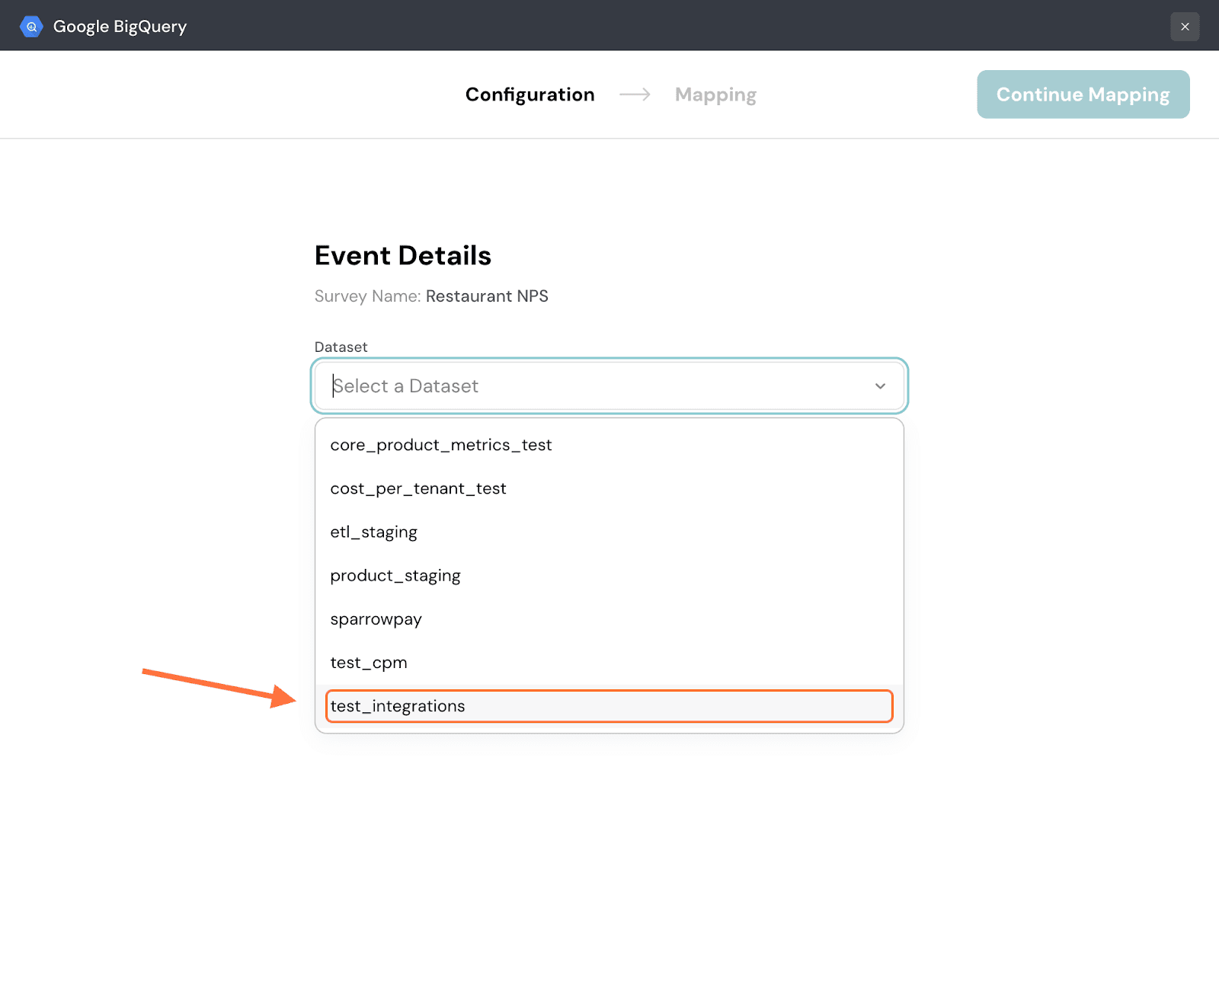The width and height of the screenshot is (1219, 994).
Task: Collapse the Dataset dropdown using its chevron
Action: 880,386
